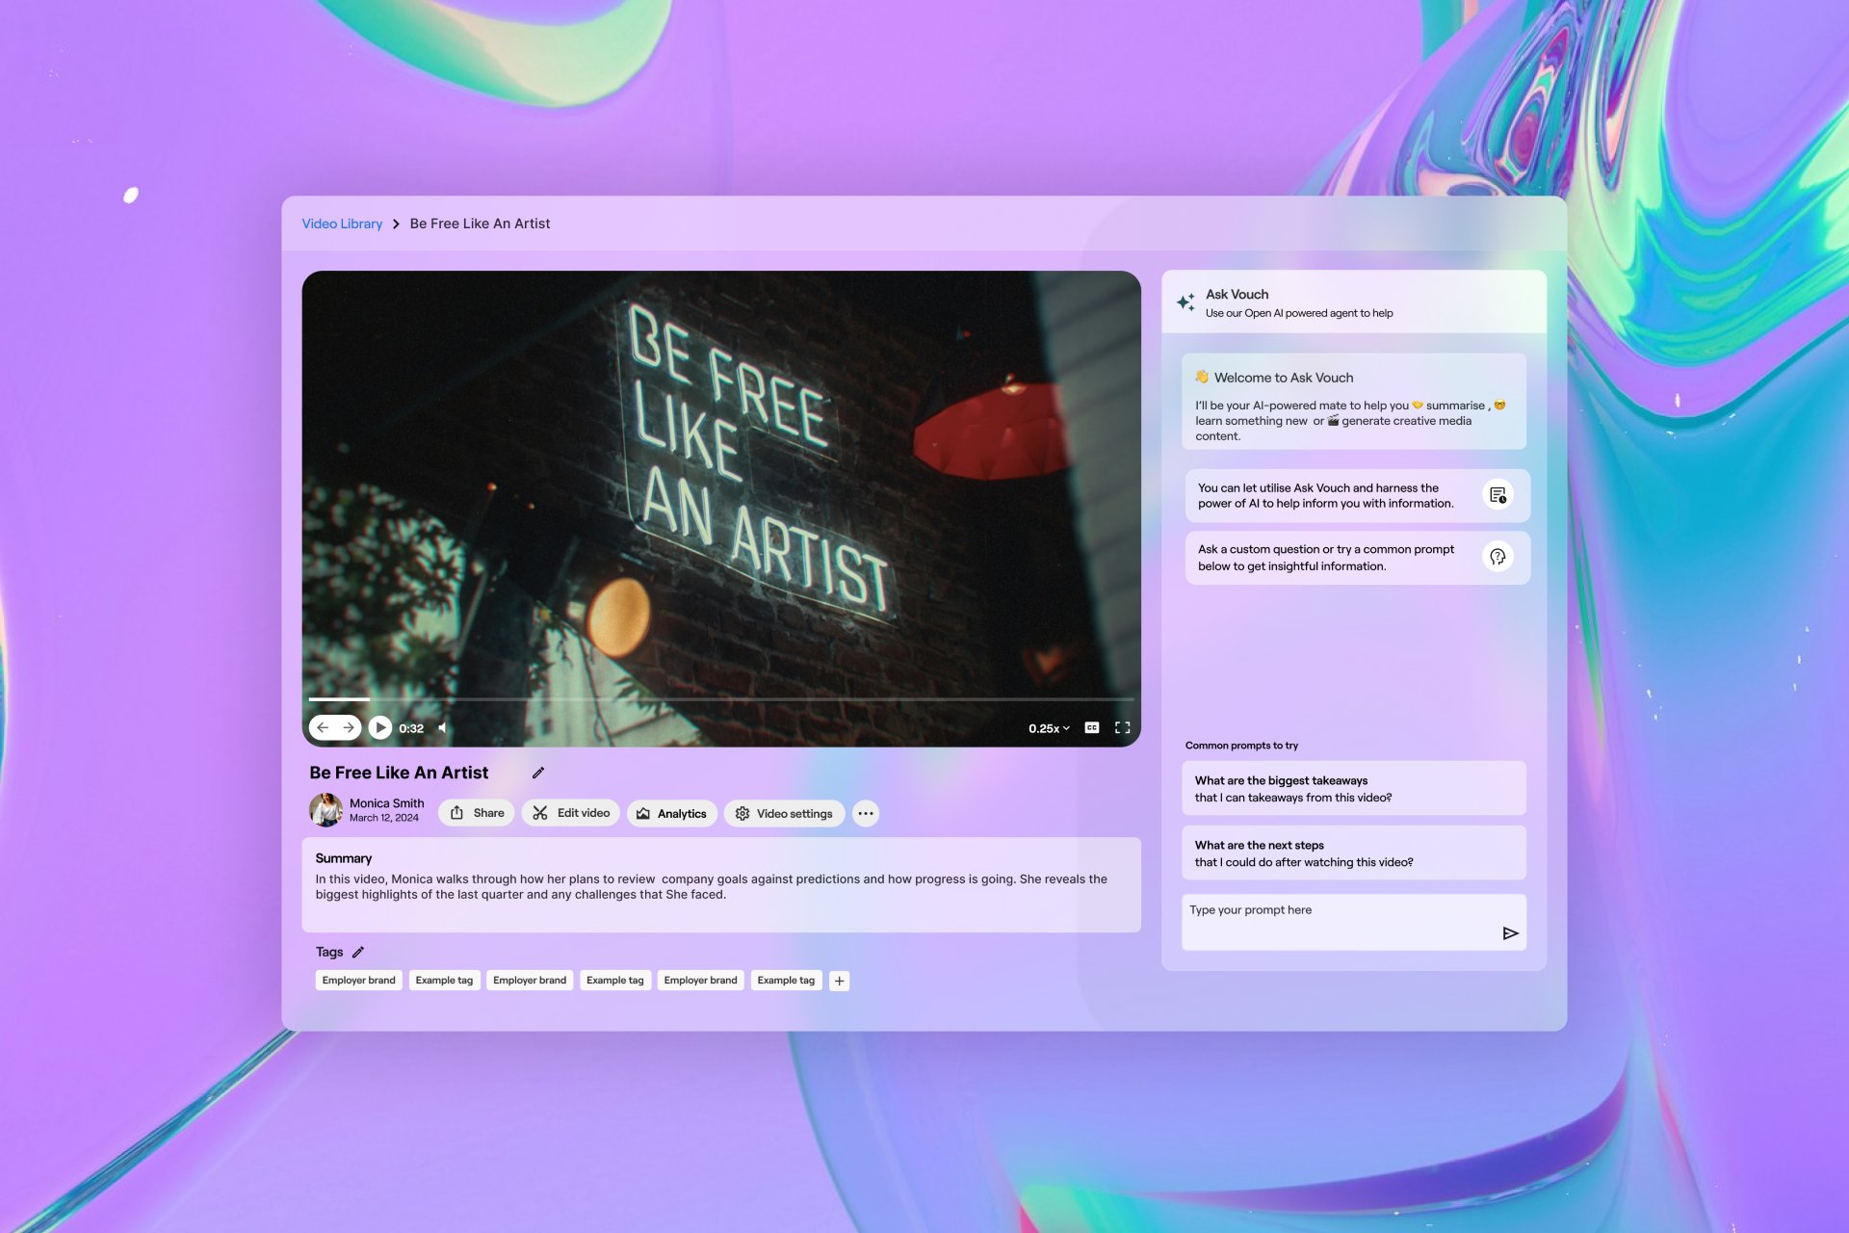Viewport: 1849px width, 1233px height.
Task: Click the plus button to add tag
Action: pos(839,981)
